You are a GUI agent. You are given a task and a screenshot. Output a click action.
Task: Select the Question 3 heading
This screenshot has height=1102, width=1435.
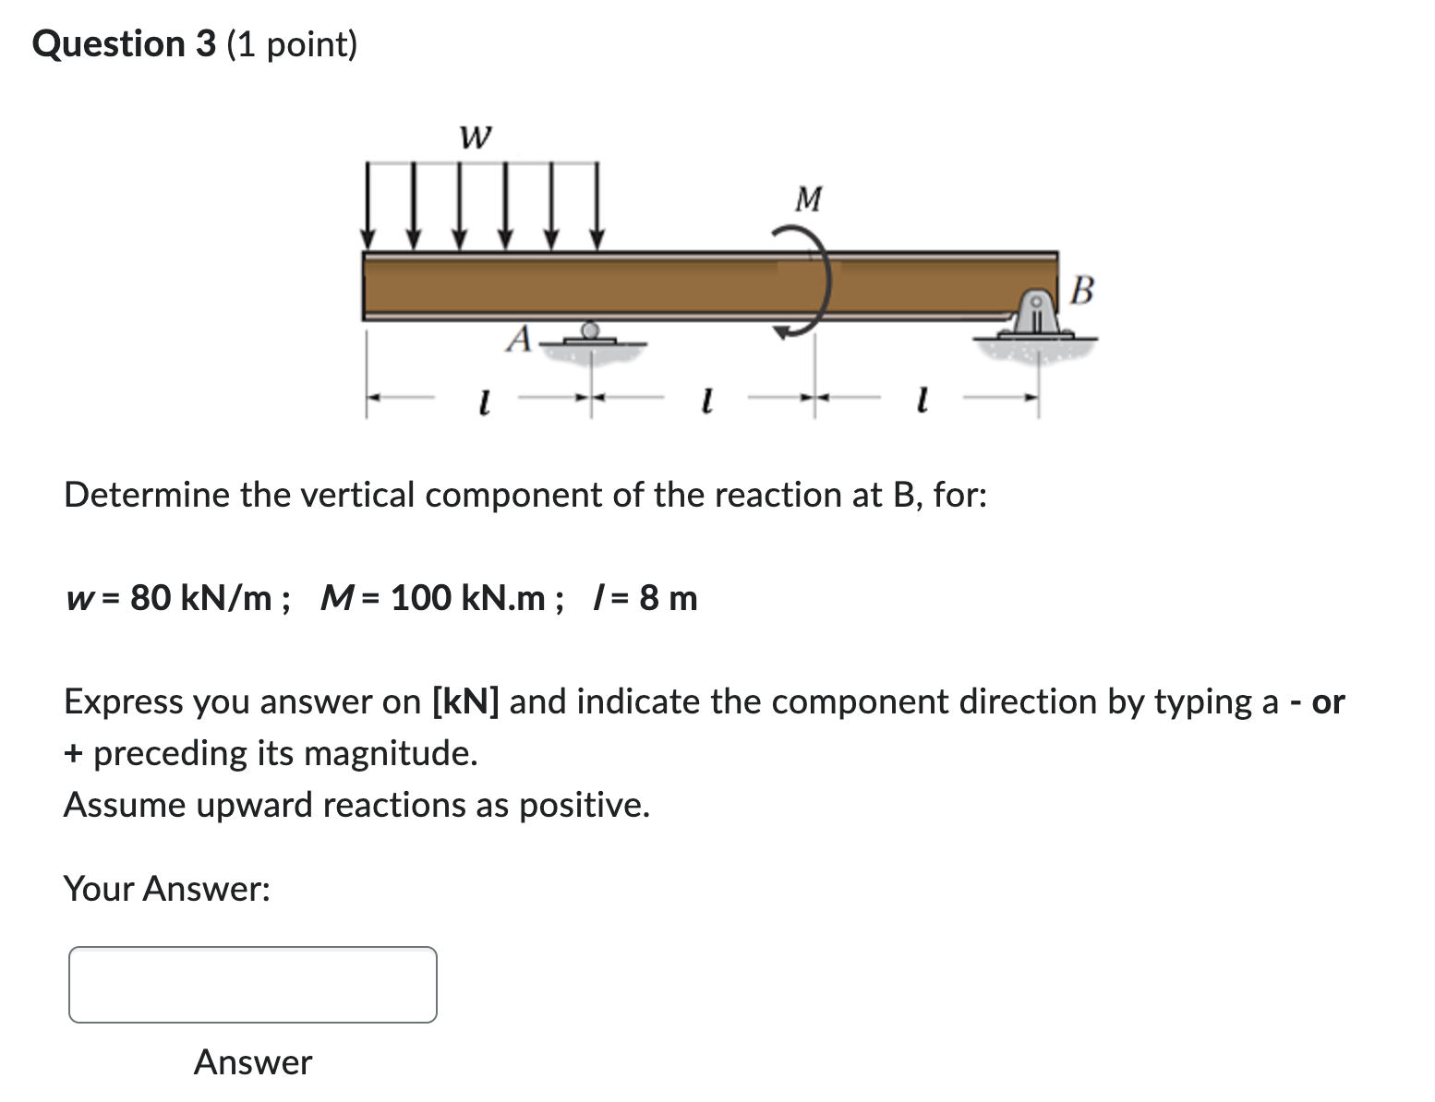(194, 42)
